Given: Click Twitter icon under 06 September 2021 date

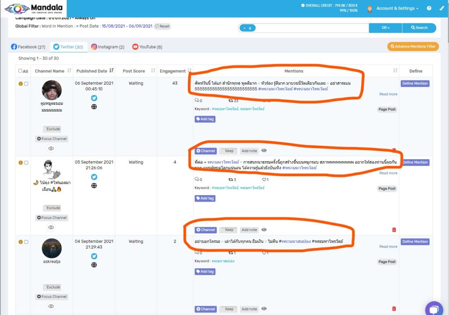Looking at the screenshot, I should 94,98.
